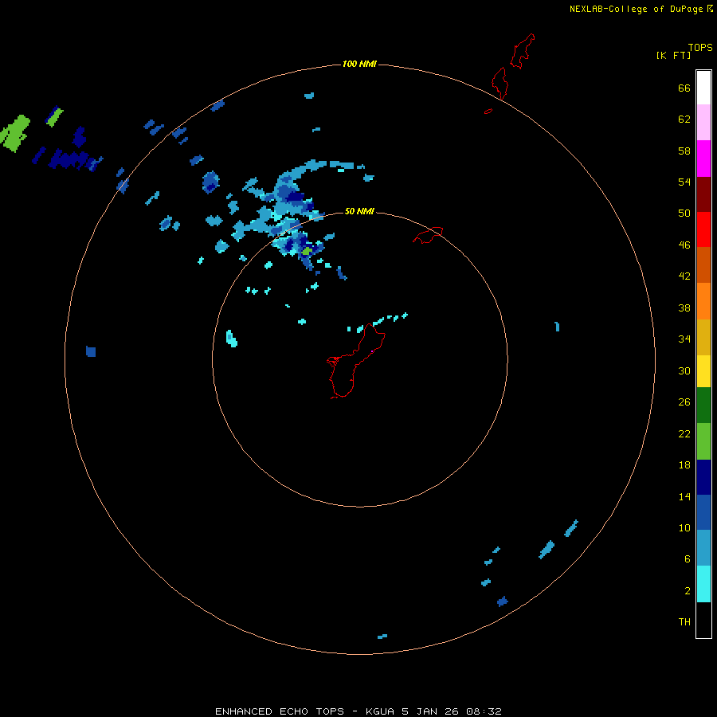
Task: Click the 66 legend value
Action: click(x=684, y=88)
